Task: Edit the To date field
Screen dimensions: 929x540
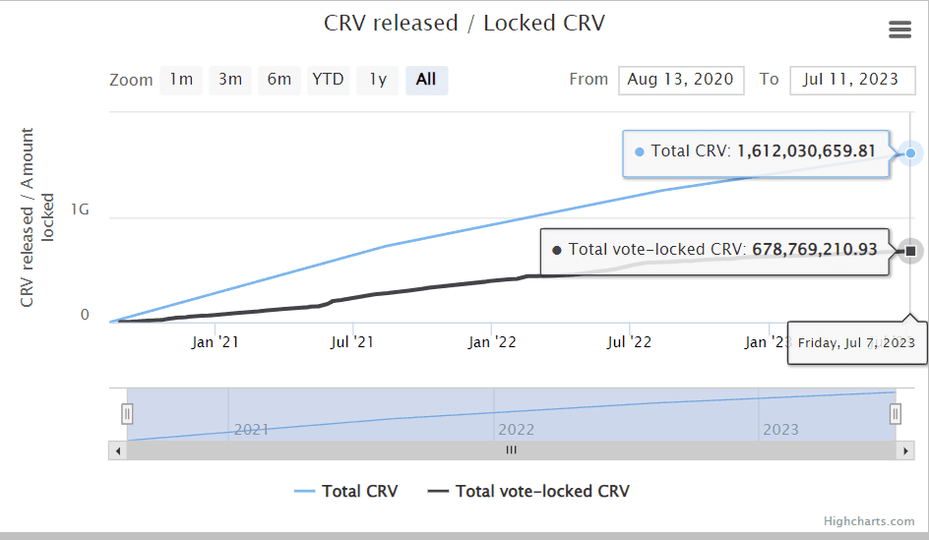Action: (852, 80)
